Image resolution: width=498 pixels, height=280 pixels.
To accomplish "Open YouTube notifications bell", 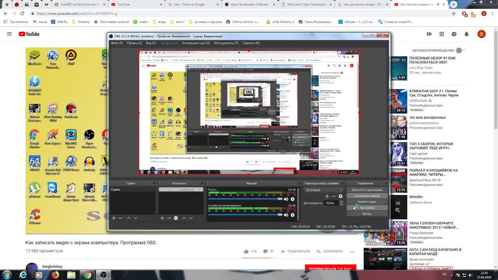I will [x=466, y=34].
